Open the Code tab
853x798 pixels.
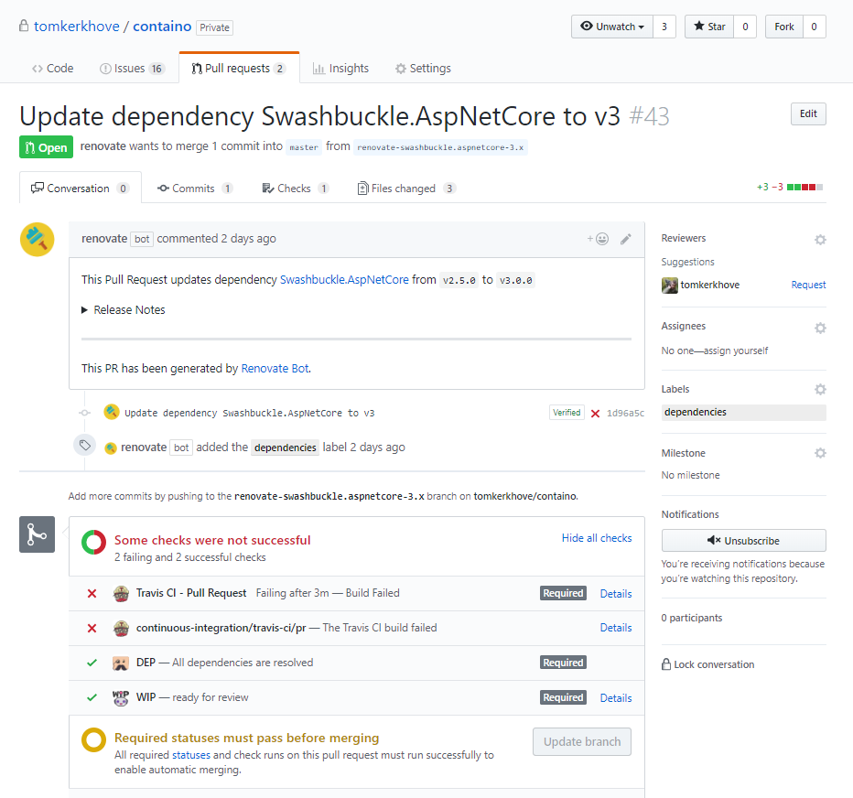click(53, 69)
